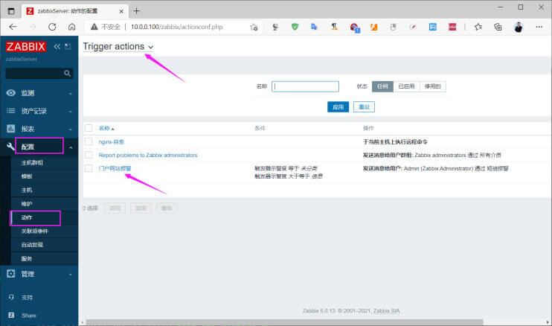Open 自动发现 in sidebar
Viewport: 552px width, 326px height.
[x=32, y=245]
